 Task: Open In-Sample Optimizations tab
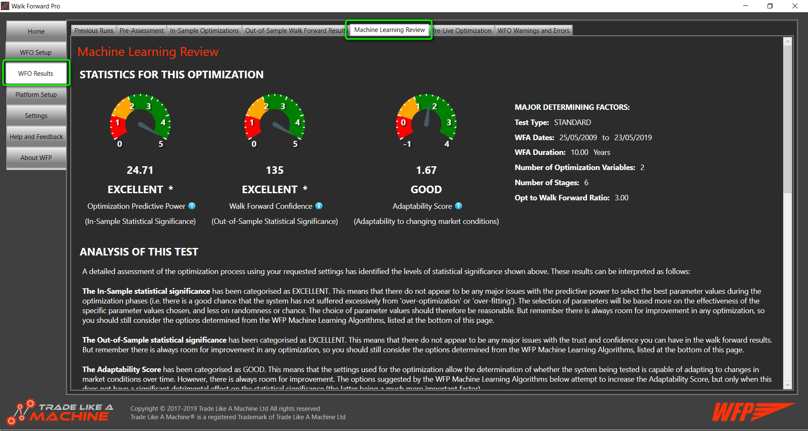204,30
